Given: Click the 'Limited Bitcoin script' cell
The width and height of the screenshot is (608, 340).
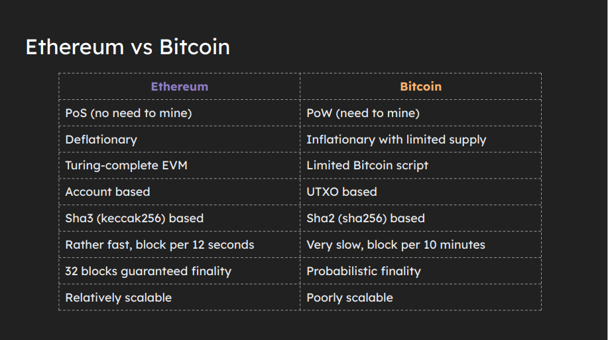Looking at the screenshot, I should tap(421, 165).
